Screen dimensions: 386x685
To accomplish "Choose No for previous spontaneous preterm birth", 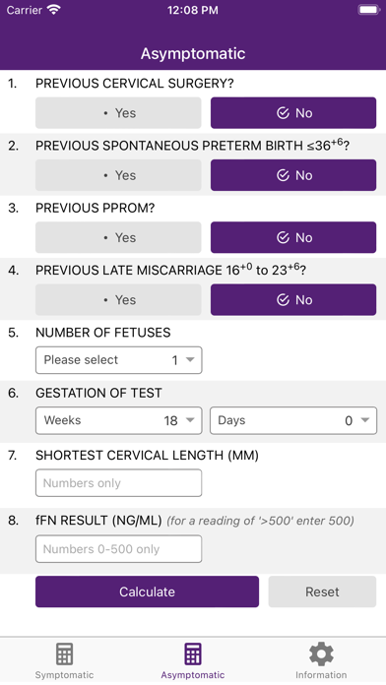I will pyautogui.click(x=293, y=175).
